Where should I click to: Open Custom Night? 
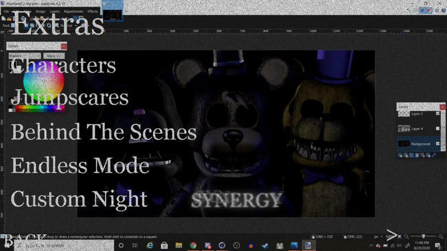tap(79, 200)
